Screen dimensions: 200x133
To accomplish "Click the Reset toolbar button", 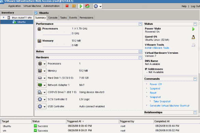I will 87,6.
